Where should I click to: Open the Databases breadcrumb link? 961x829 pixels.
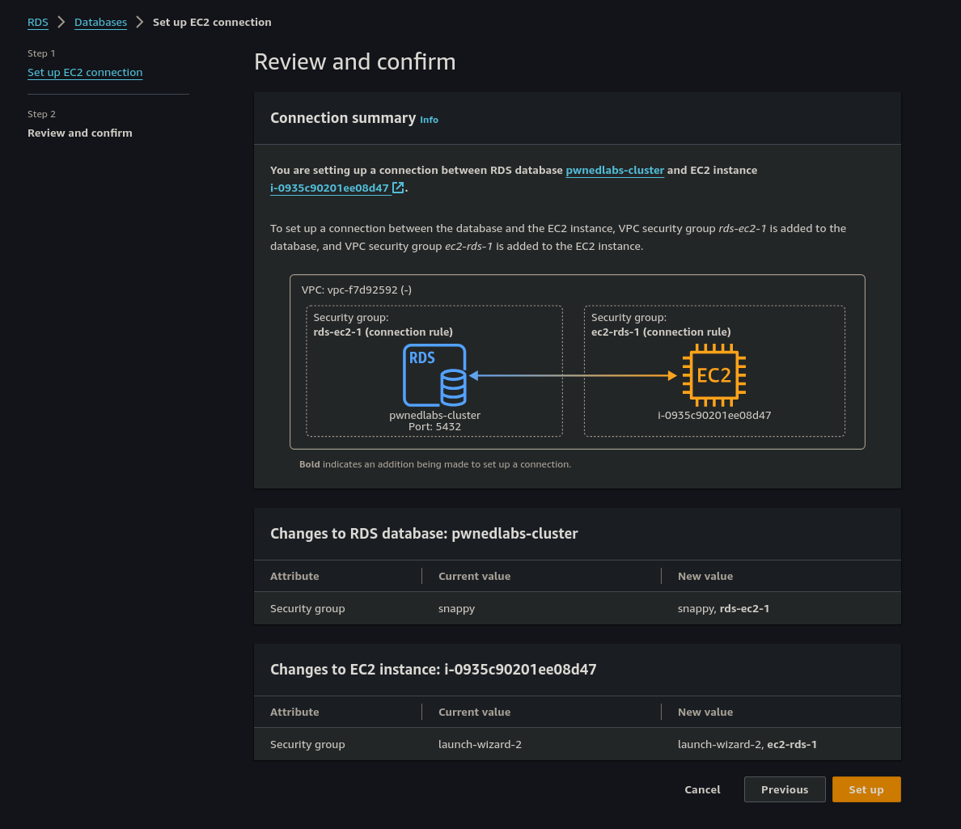click(100, 22)
